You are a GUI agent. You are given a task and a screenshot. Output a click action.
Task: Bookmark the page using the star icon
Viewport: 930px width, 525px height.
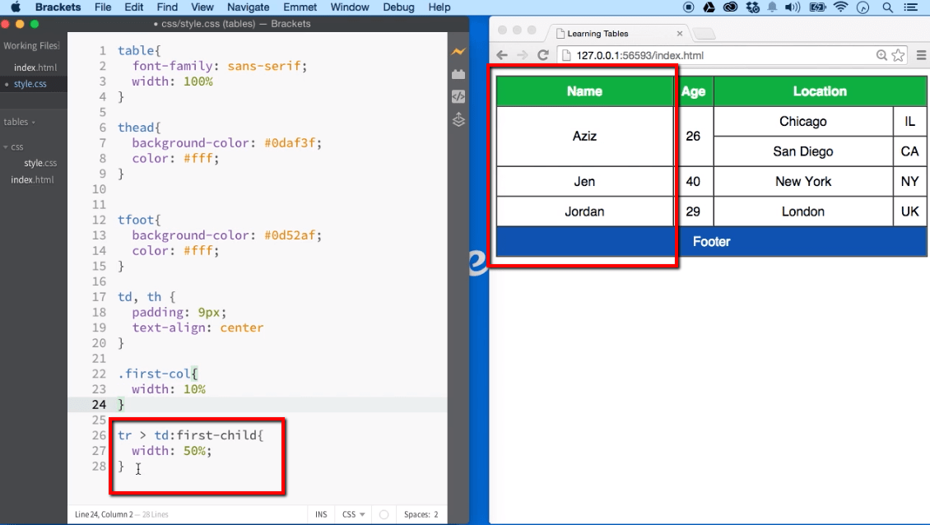tap(897, 56)
